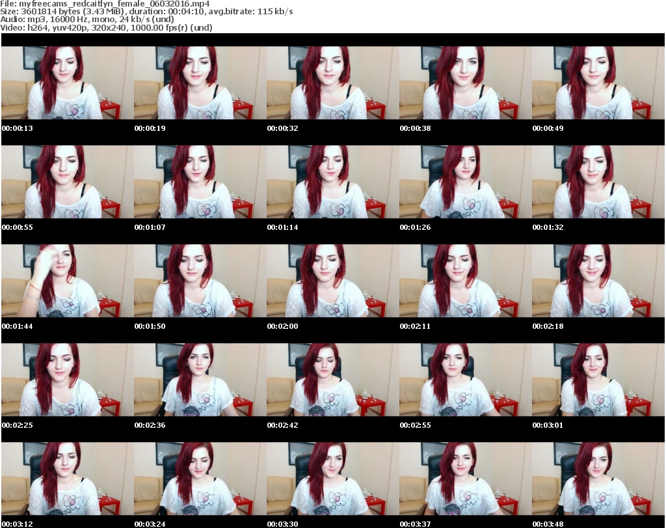Select the thumbnail at 00:00:49
666x528 pixels.
click(598, 83)
